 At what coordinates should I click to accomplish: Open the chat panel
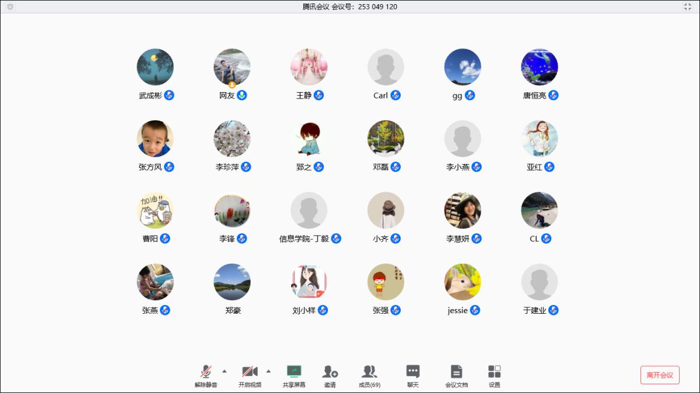tap(413, 371)
